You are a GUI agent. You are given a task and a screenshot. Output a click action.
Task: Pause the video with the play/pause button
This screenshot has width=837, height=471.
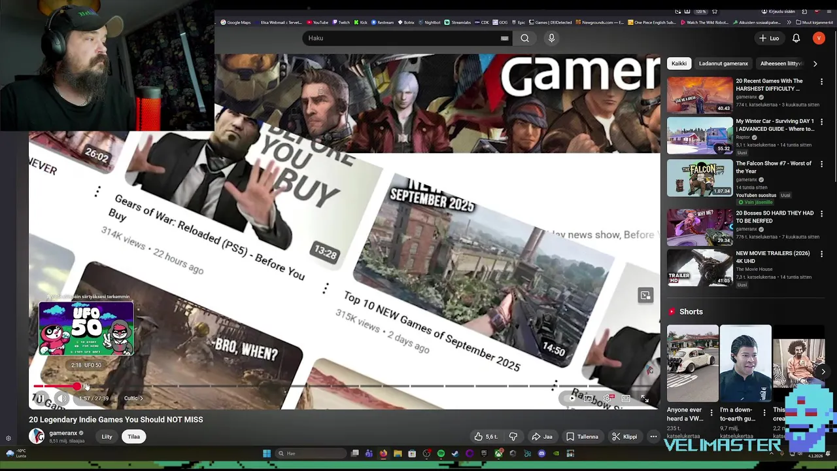[40, 398]
